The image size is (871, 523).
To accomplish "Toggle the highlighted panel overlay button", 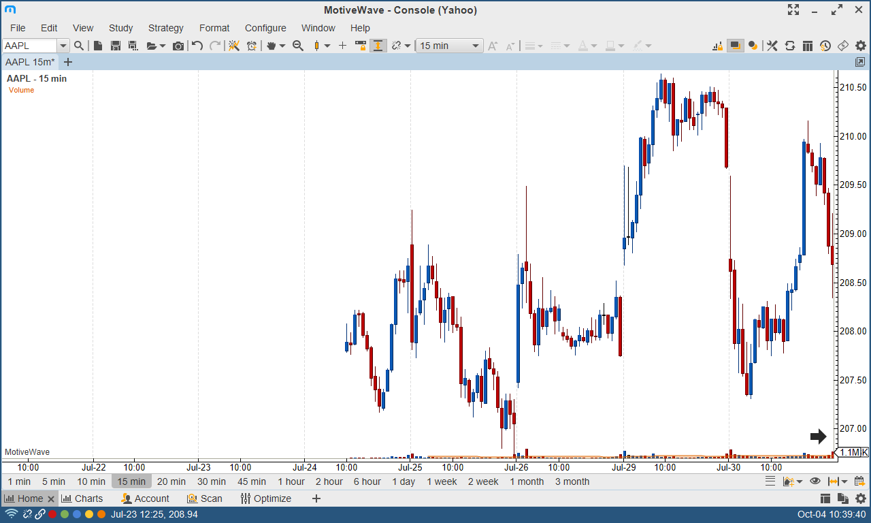I will [735, 46].
